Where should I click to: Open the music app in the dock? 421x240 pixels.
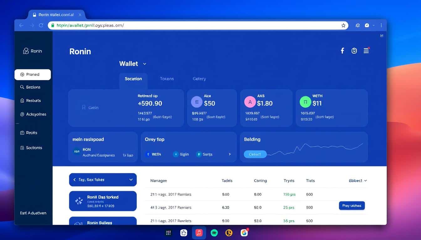click(x=199, y=232)
